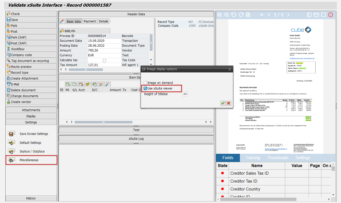This screenshot has width=341, height=203.
Task: Add a new item row
Action: click(x=68, y=84)
